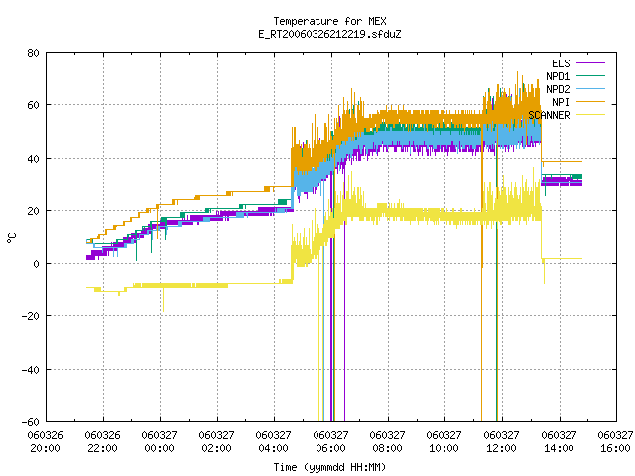Click the light blue NPD2 legend line sample
Screen dimensions: 635x476
(590, 88)
